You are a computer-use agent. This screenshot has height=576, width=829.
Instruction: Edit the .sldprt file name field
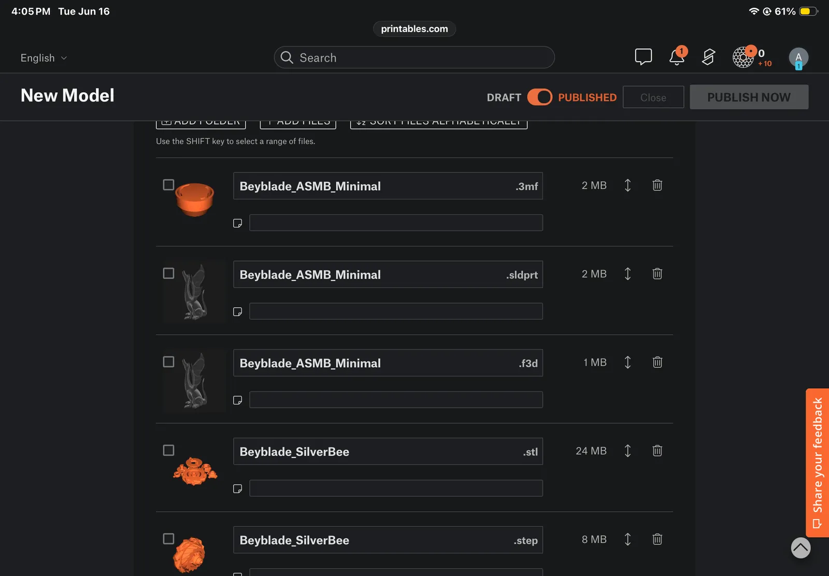pos(388,275)
